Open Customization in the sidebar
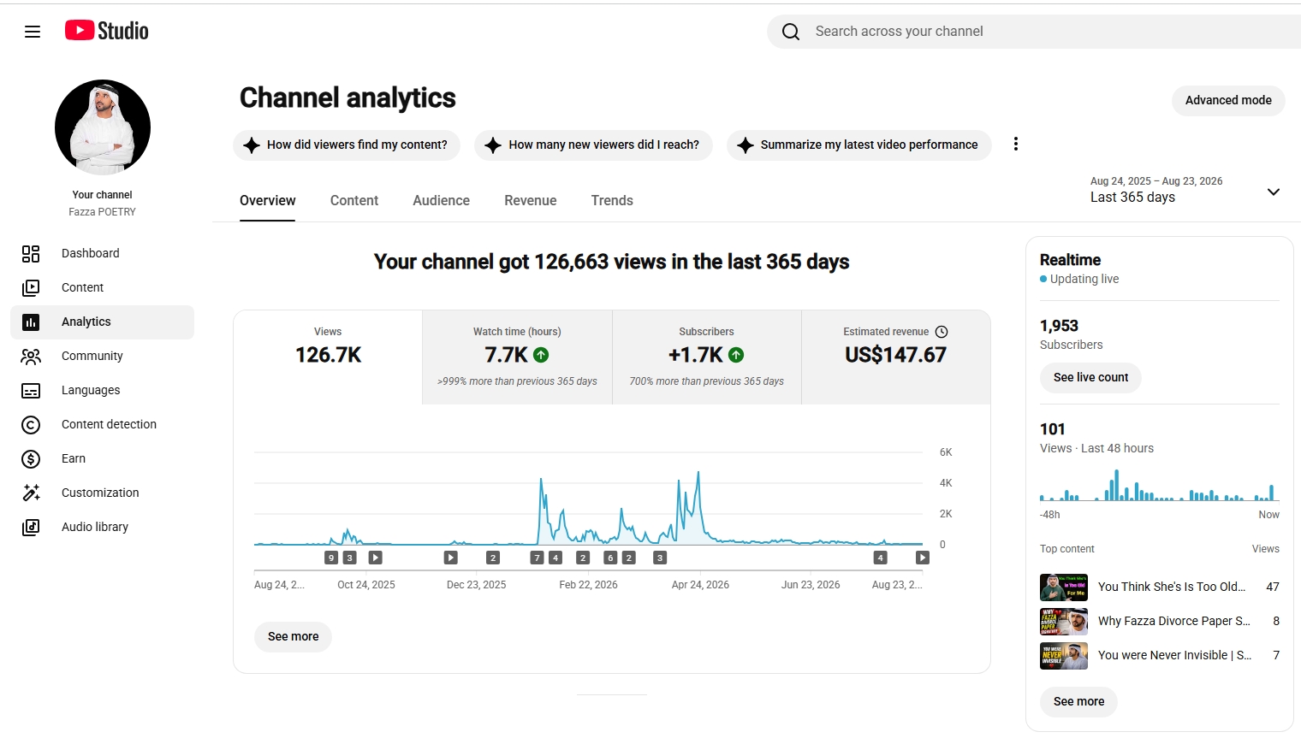Viewport: 1301px width, 738px height. (102, 493)
